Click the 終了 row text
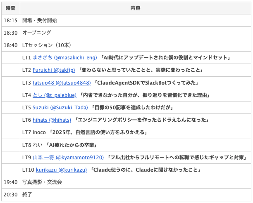253x203 pixels. (x=27, y=194)
